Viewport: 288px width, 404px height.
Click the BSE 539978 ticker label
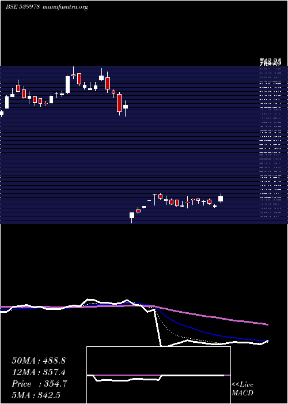[22, 7]
